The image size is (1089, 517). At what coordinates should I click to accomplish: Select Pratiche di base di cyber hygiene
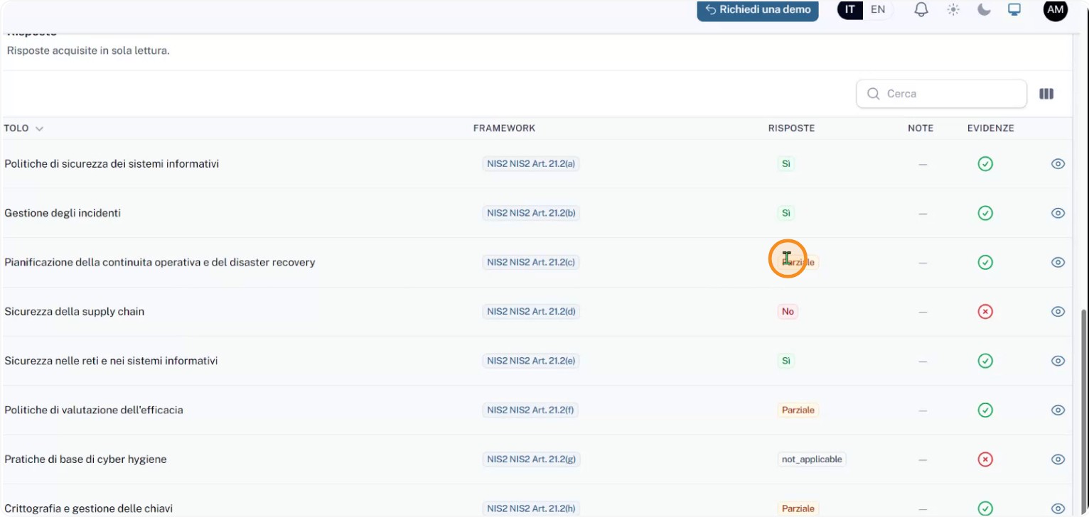(85, 459)
